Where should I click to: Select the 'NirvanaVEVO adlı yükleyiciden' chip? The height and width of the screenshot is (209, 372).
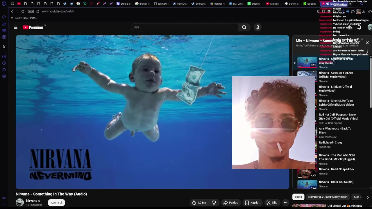(x=328, y=197)
